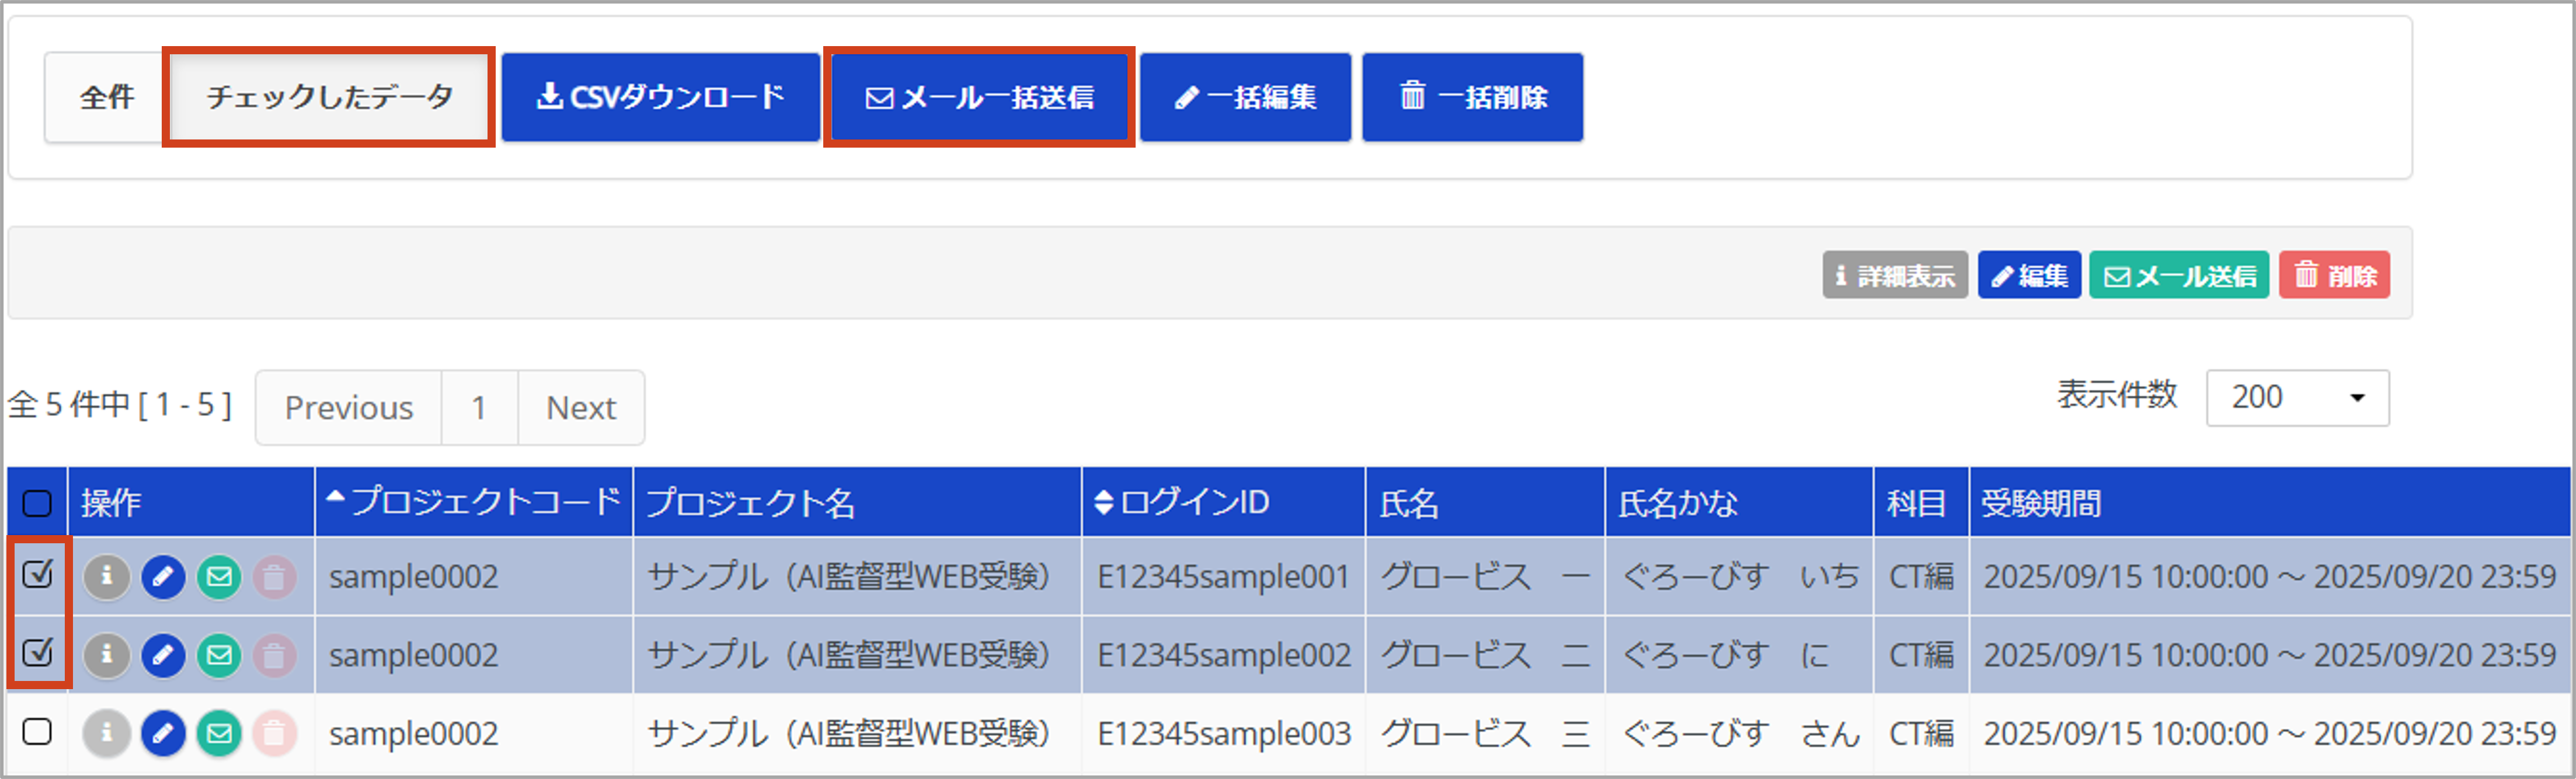The image size is (2576, 779).
Task: Toggle the select-all checkbox in table header
Action: [37, 502]
